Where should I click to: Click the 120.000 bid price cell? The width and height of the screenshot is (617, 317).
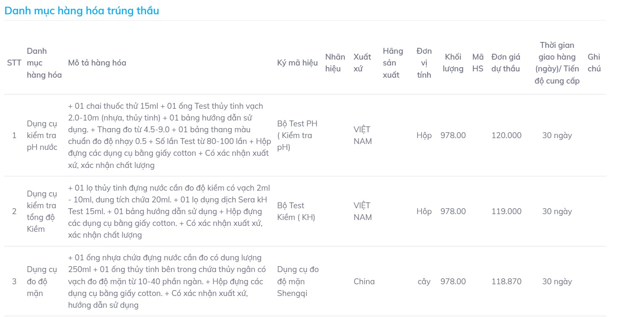point(506,136)
